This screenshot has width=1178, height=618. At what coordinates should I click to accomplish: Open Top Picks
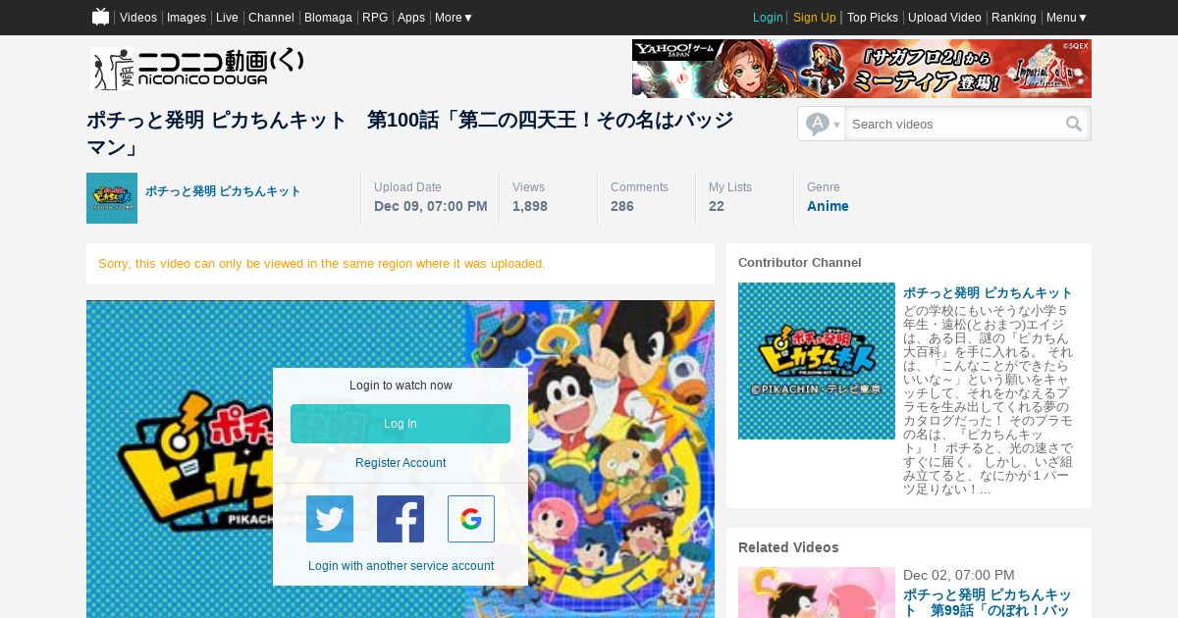[873, 18]
